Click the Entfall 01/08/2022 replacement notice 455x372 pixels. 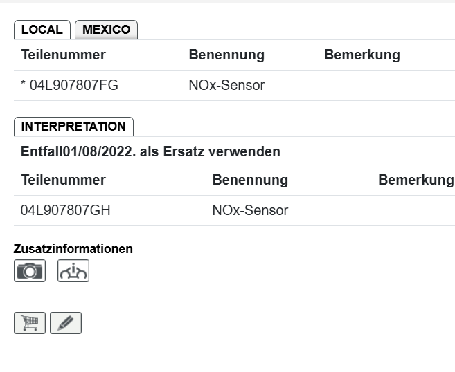coord(150,151)
